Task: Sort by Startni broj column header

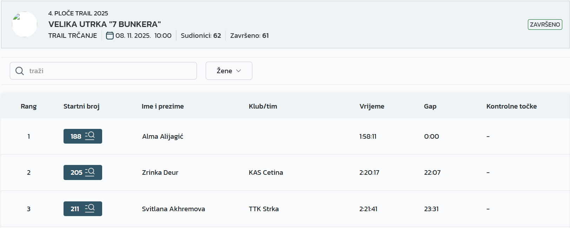Action: tap(81, 106)
